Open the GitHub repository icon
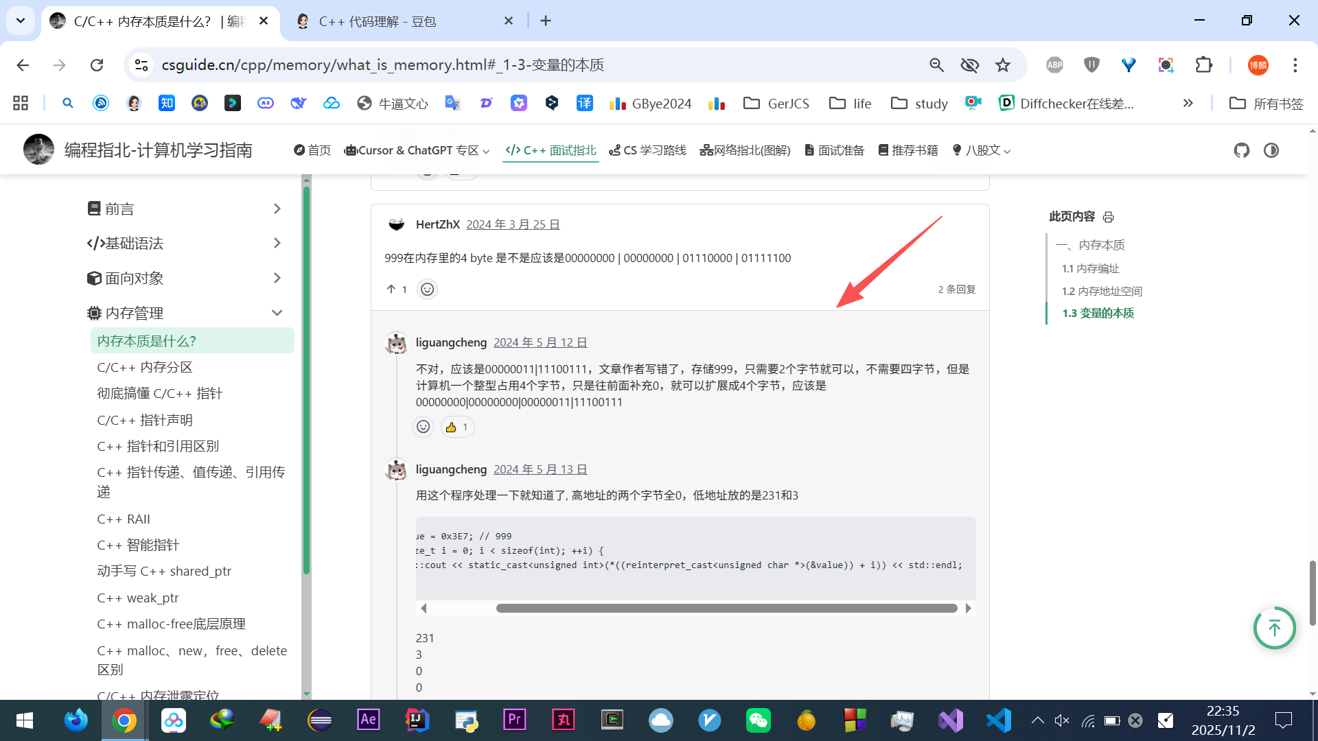Image resolution: width=1318 pixels, height=741 pixels. tap(1241, 150)
